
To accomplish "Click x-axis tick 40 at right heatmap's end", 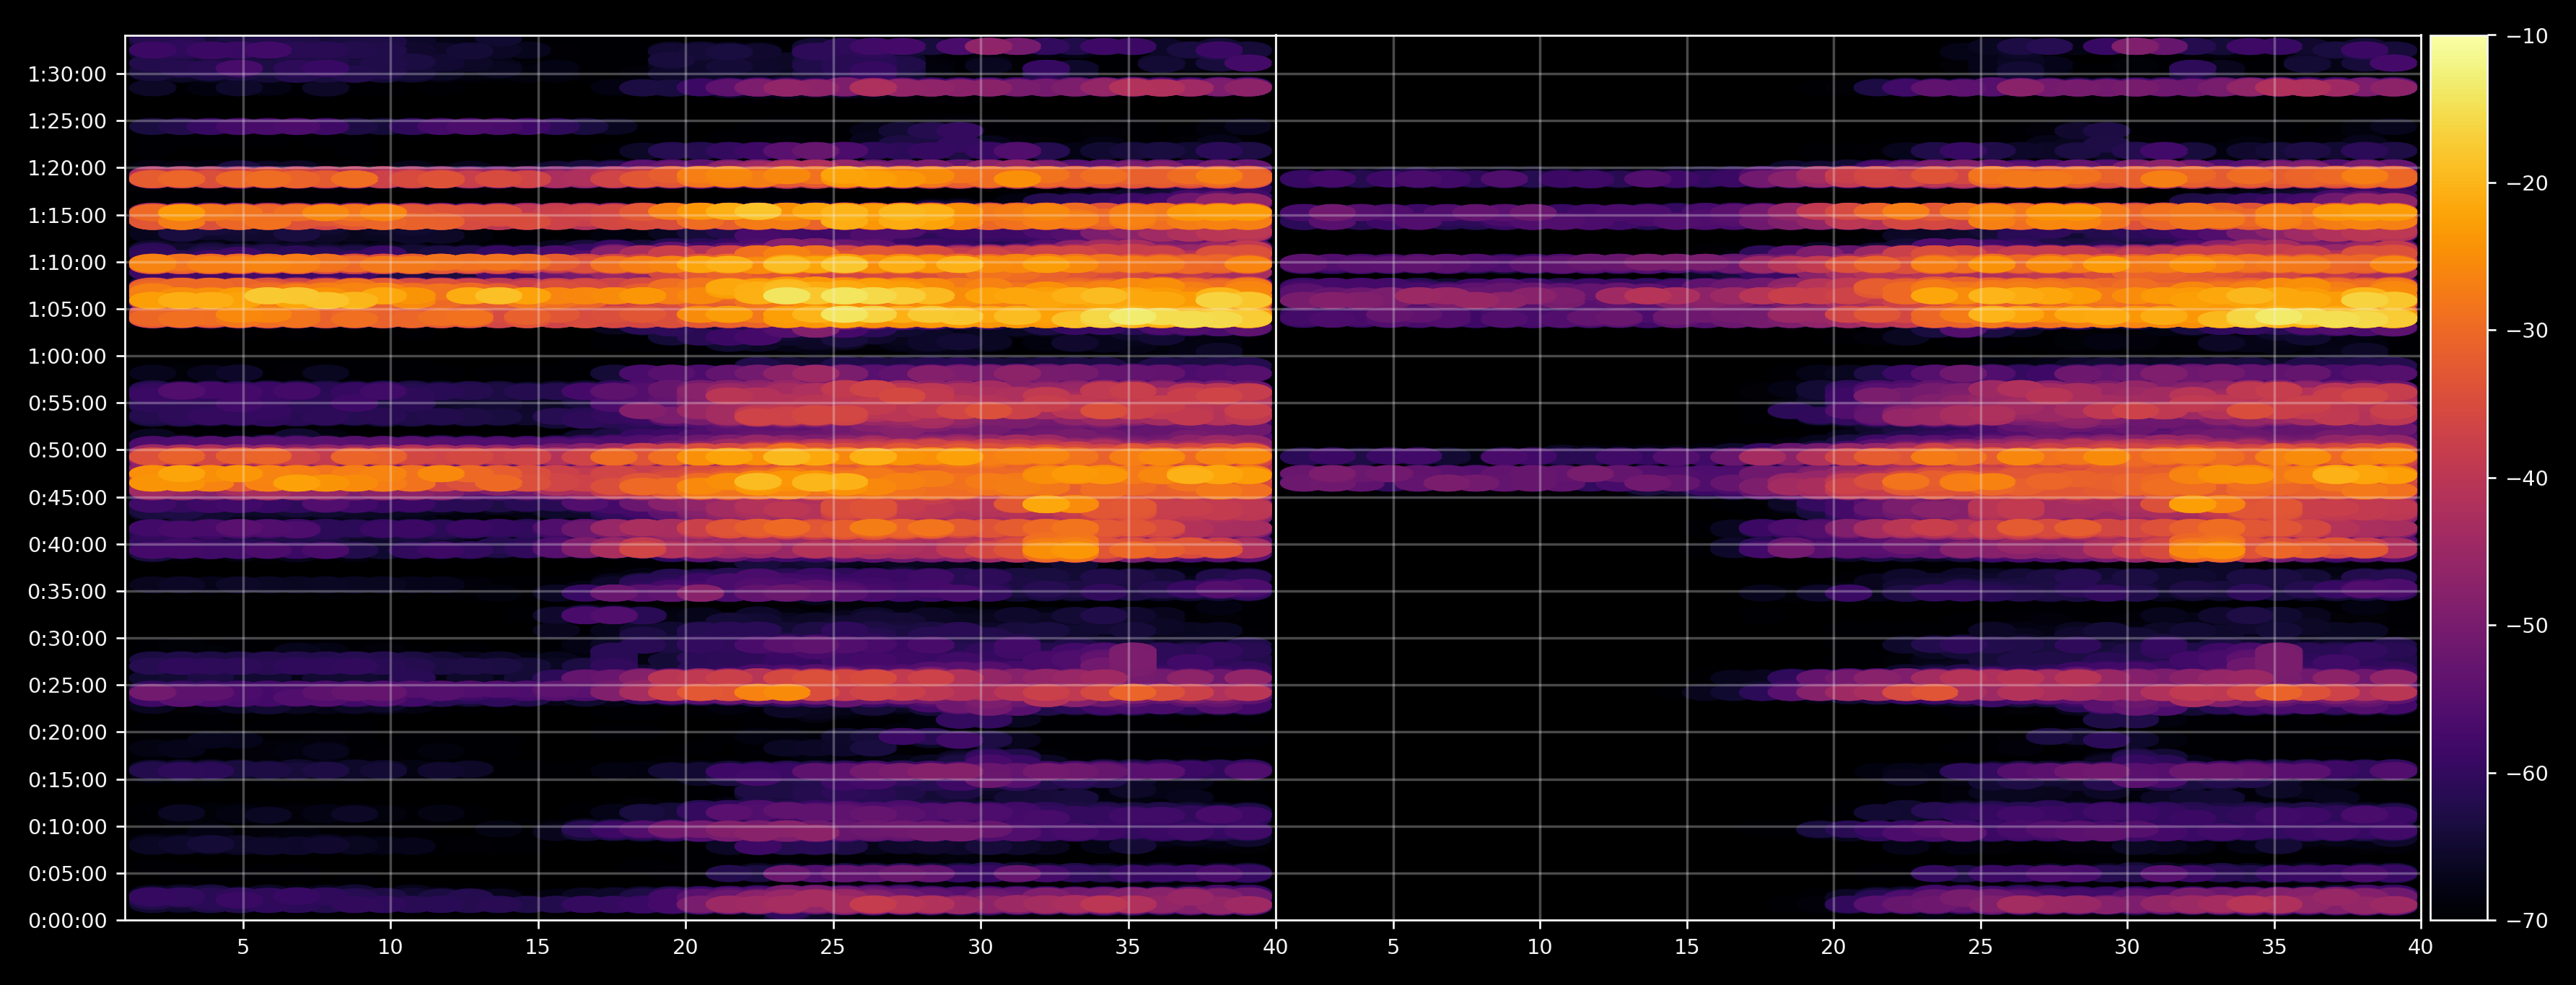I will pyautogui.click(x=2421, y=947).
